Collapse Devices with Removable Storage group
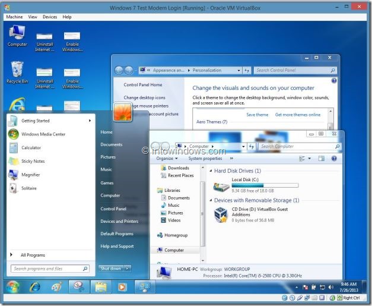The height and width of the screenshot is (306, 372). tap(211, 200)
